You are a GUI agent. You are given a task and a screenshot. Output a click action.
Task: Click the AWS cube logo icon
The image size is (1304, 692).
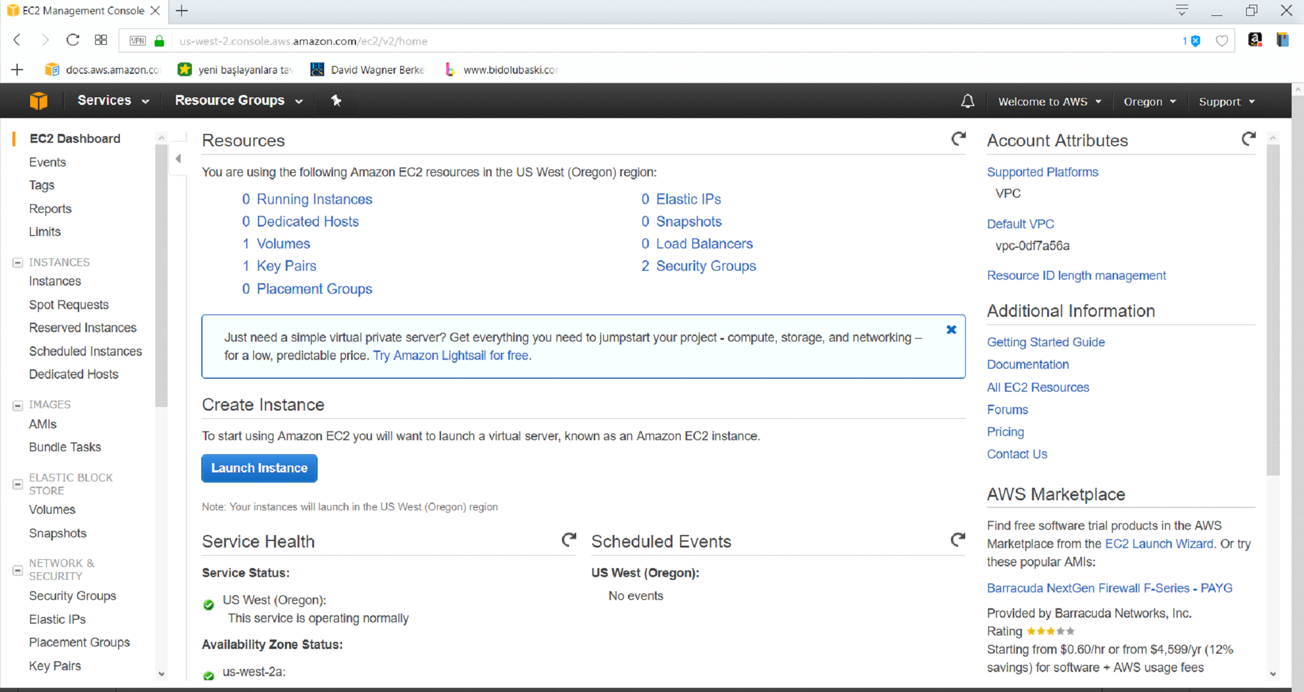39,101
